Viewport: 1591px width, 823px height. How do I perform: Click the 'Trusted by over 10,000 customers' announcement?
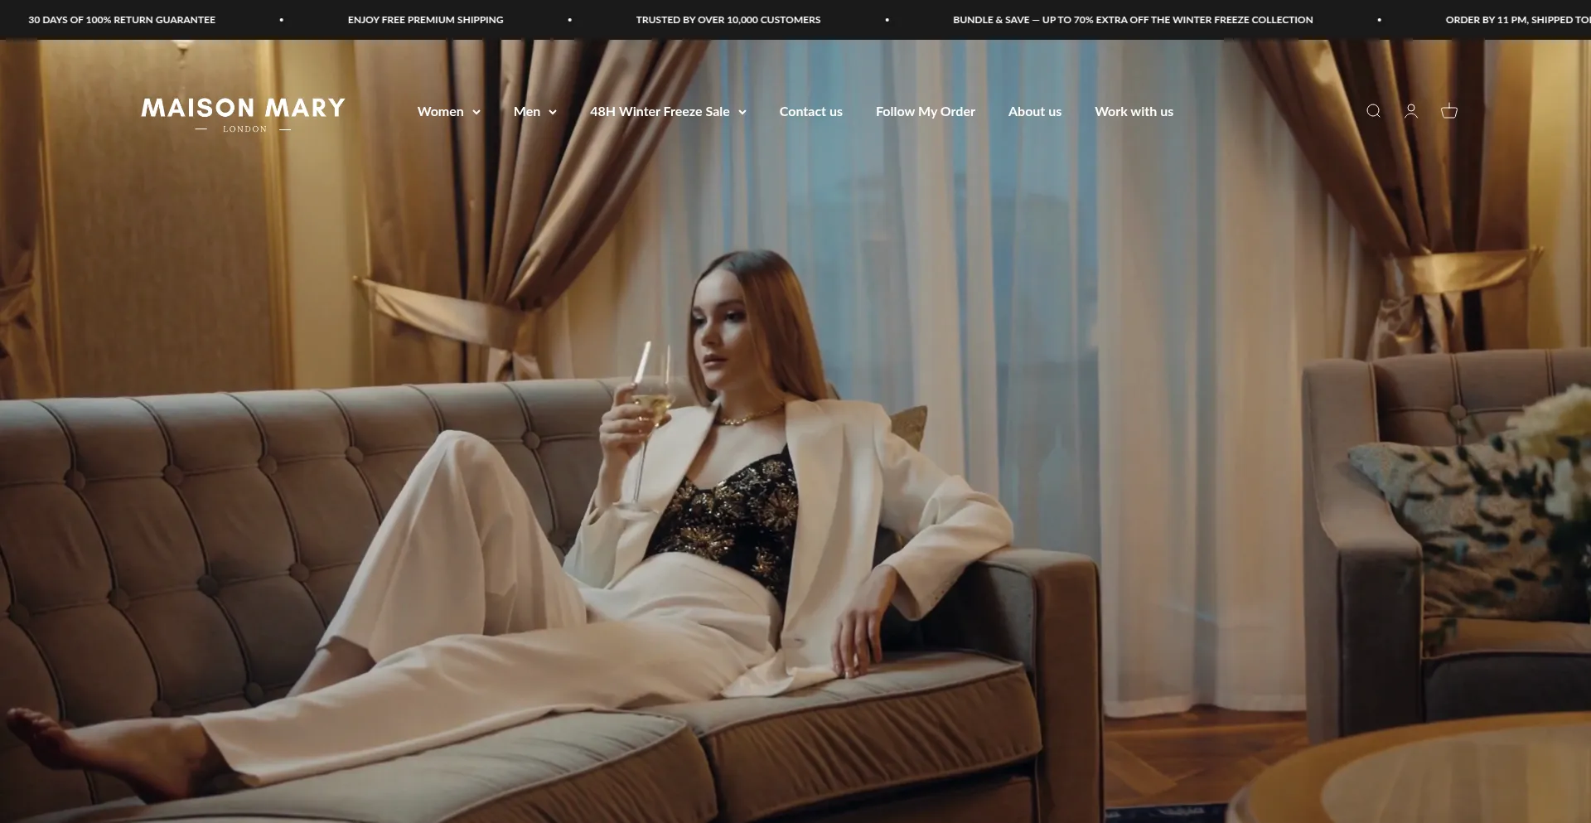(728, 20)
